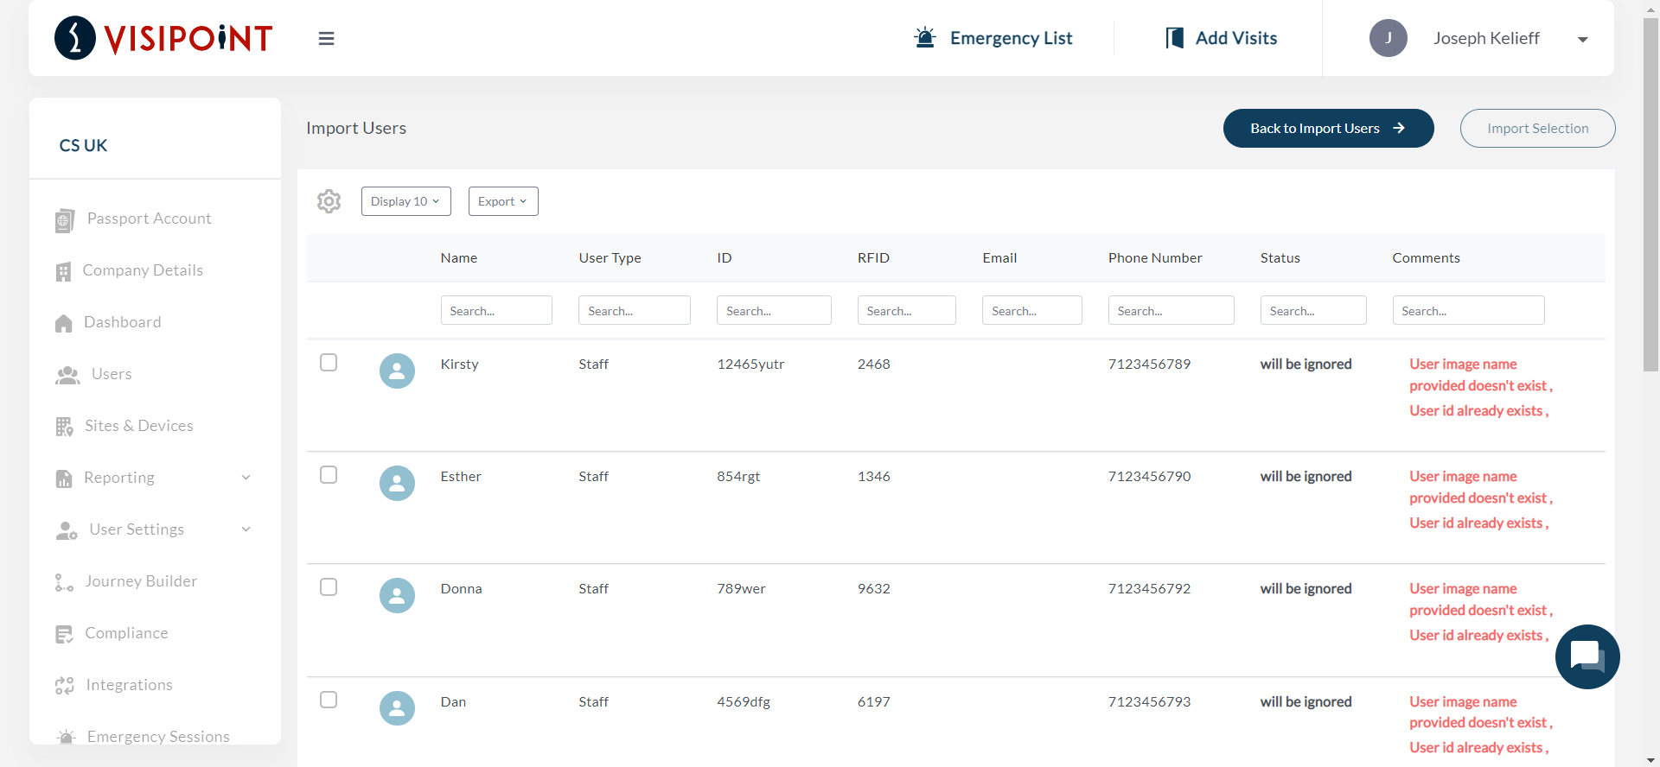1660x767 pixels.
Task: Click the Sites & Devices icon
Action: click(64, 427)
